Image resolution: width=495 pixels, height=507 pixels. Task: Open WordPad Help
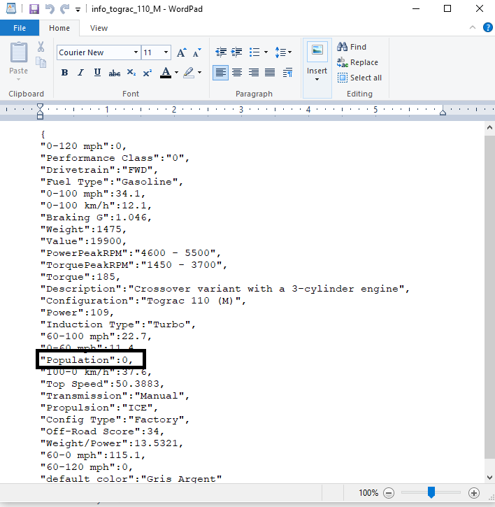[487, 27]
